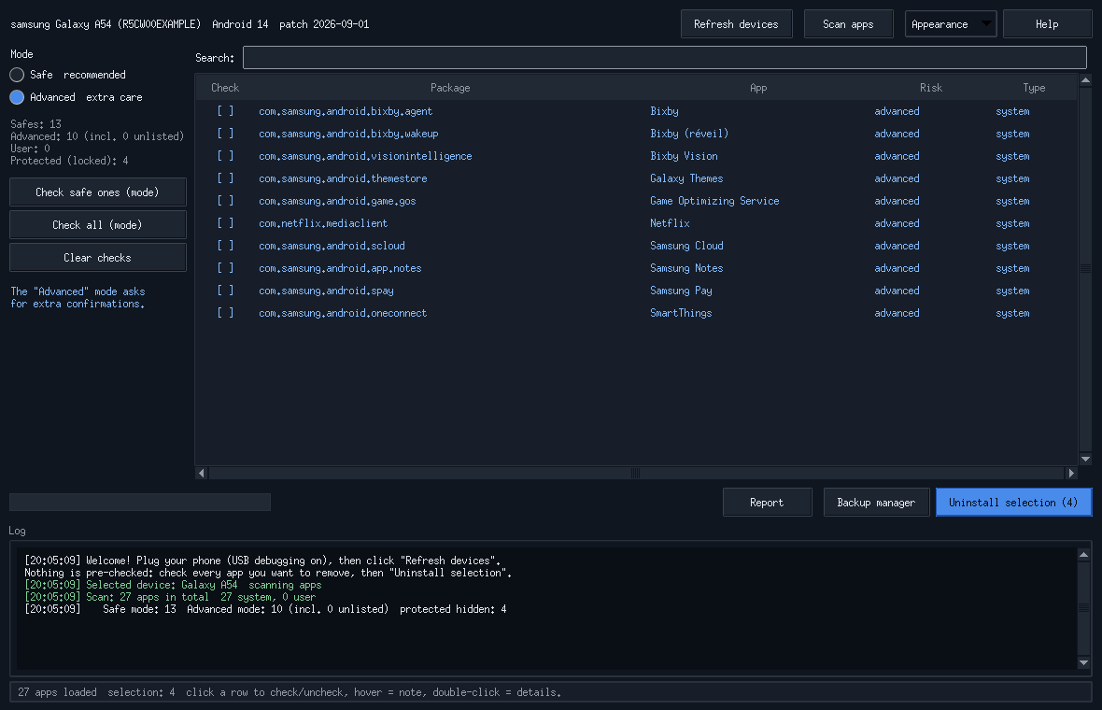The width and height of the screenshot is (1102, 710).
Task: Check the Samsung Pay row checkbox
Action: tap(225, 291)
